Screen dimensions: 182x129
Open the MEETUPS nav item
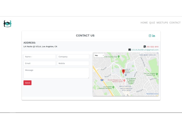pos(162,23)
